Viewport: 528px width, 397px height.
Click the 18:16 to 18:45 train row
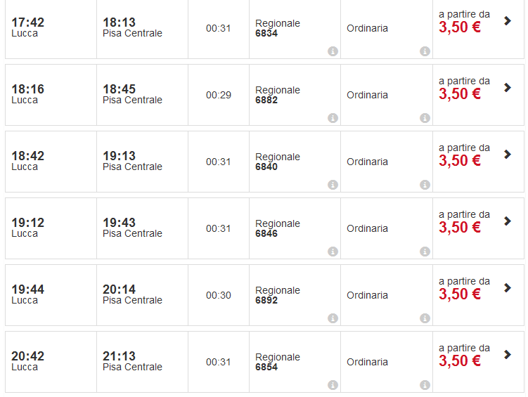[141, 95]
